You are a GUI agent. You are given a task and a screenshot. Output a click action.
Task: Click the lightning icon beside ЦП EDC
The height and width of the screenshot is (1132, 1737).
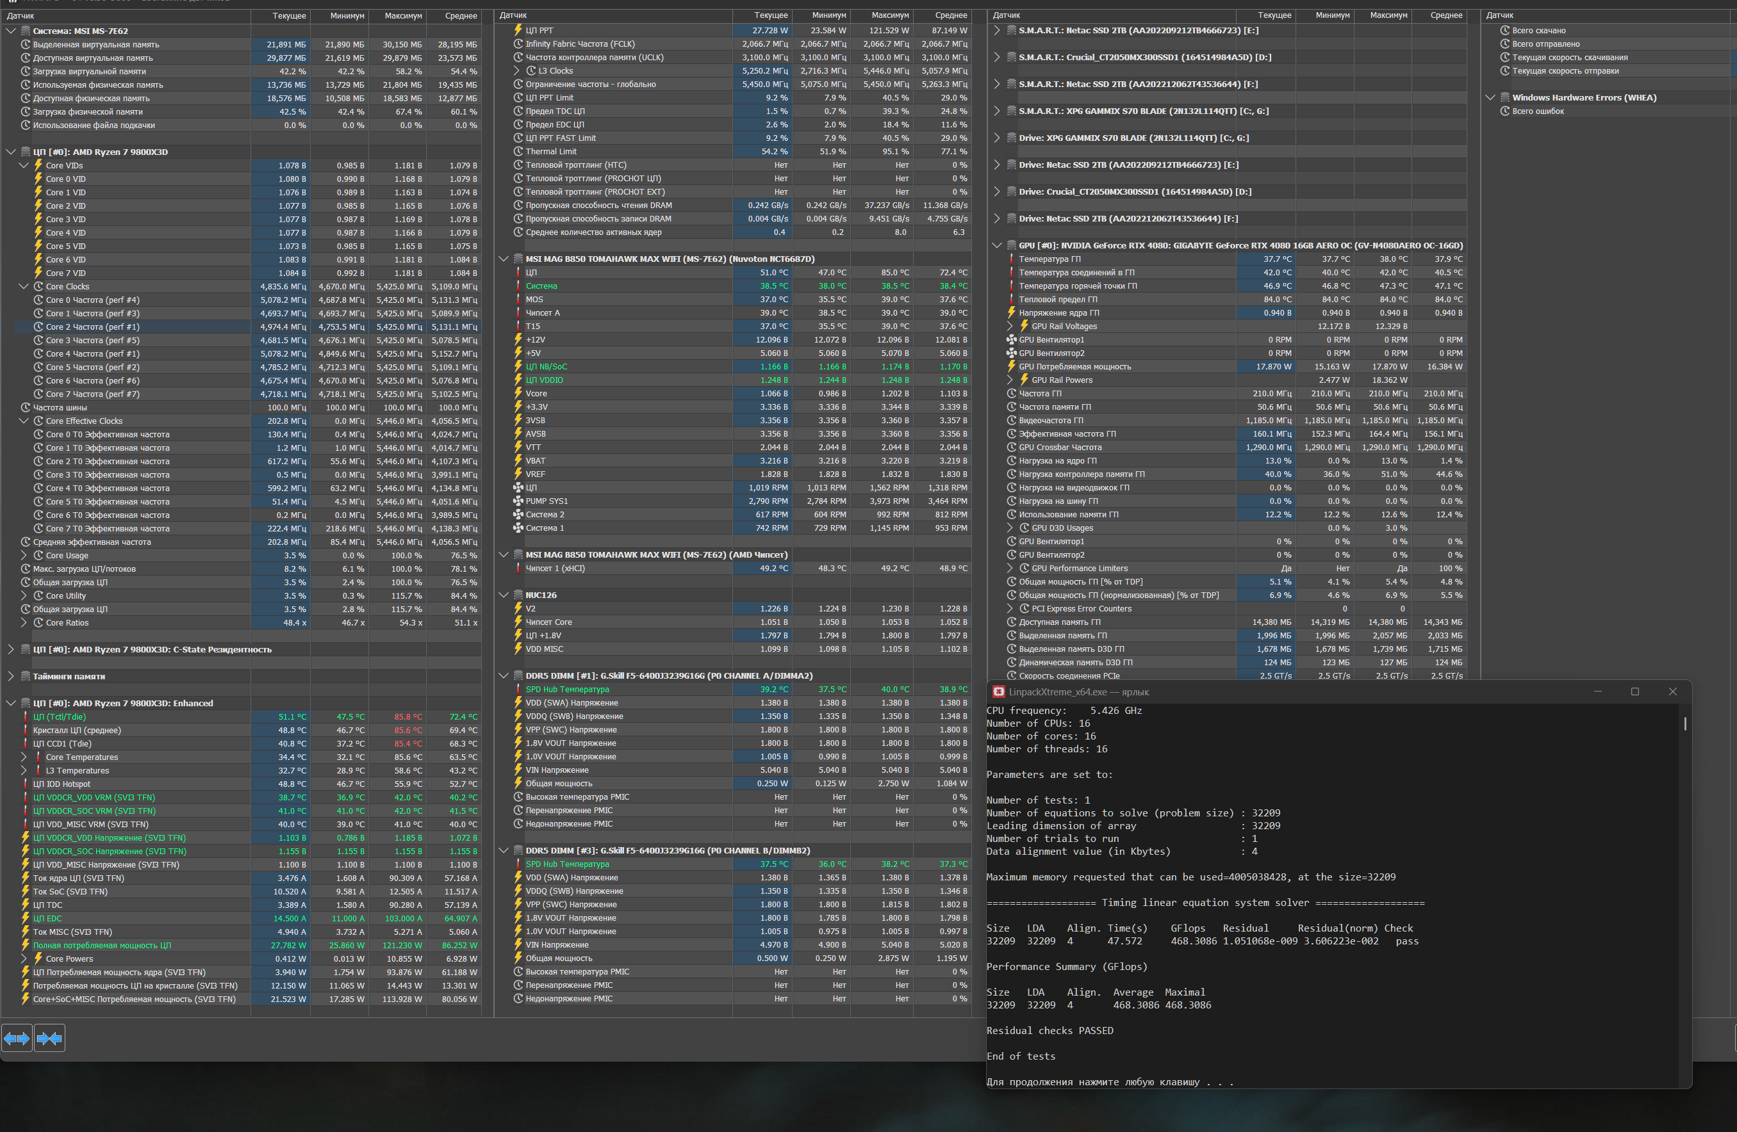[x=26, y=918]
